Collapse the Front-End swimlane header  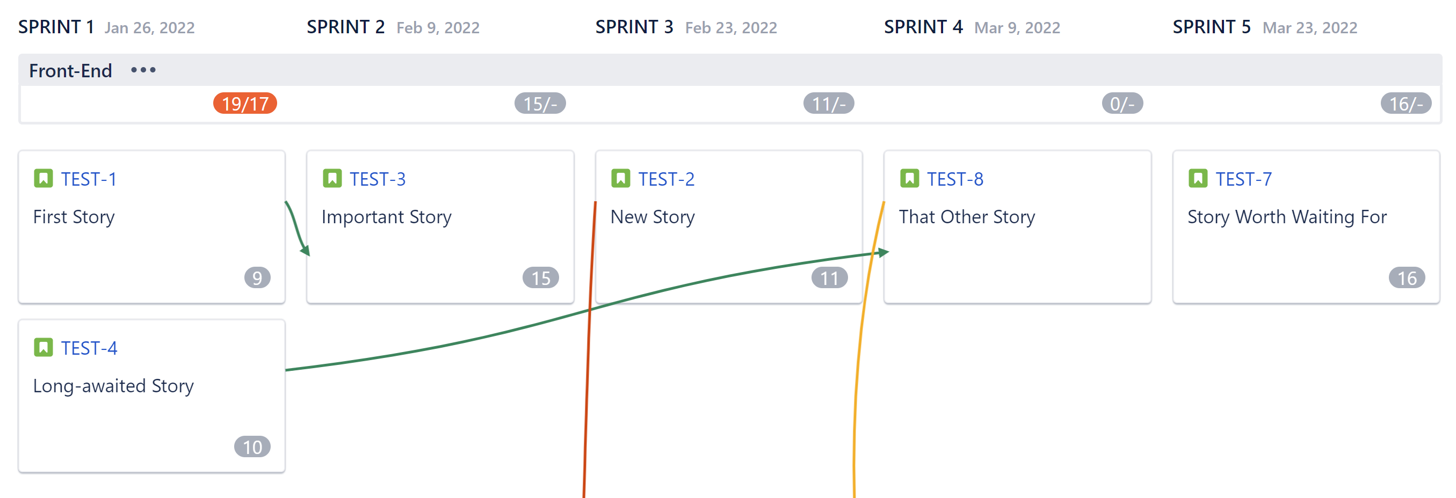71,70
